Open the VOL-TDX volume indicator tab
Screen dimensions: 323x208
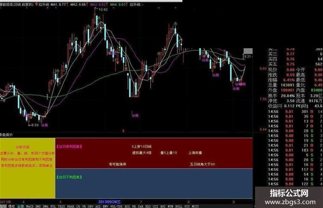pyautogui.click(x=116, y=206)
